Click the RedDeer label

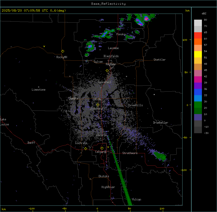(x=111, y=64)
